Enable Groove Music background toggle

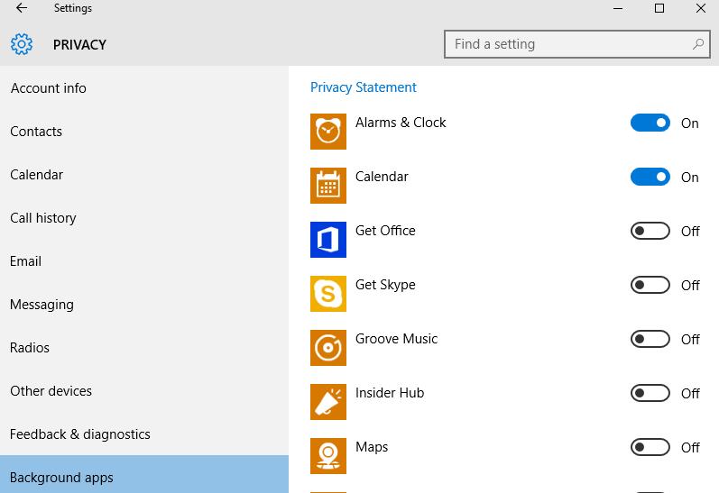tap(650, 339)
